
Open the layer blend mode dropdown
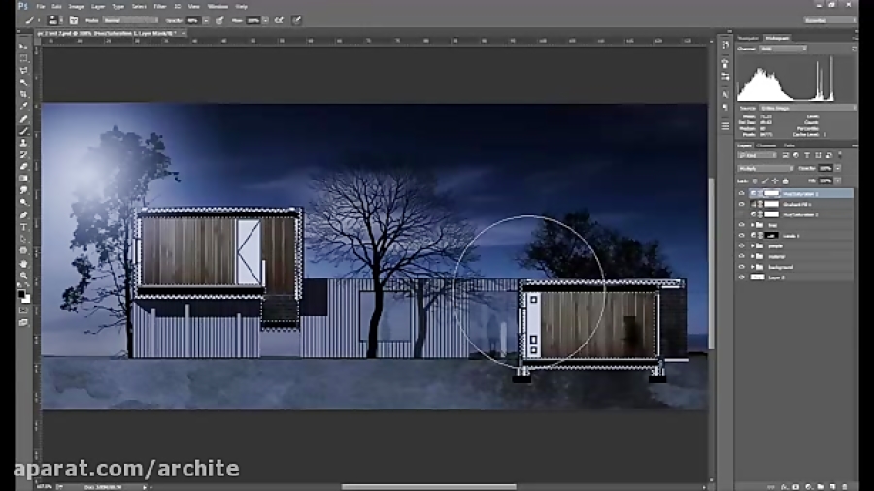pos(765,168)
